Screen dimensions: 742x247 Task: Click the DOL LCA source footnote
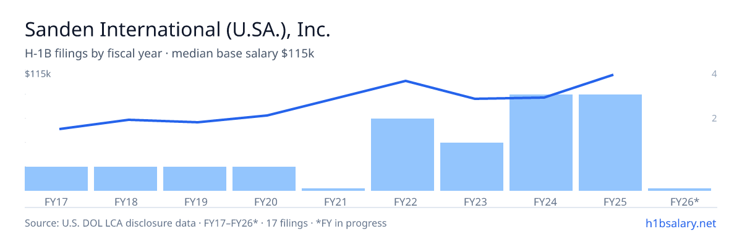point(206,223)
